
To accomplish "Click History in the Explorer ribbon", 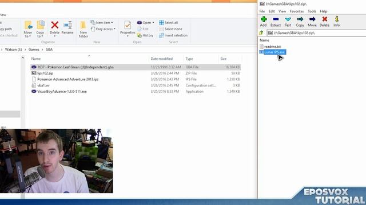I will click(x=145, y=35).
